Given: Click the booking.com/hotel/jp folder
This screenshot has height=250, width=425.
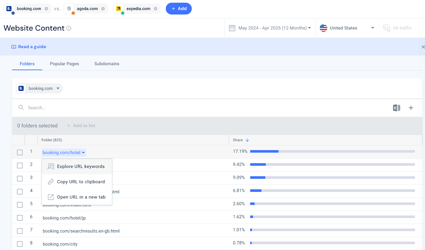Looking at the screenshot, I should click(x=64, y=218).
